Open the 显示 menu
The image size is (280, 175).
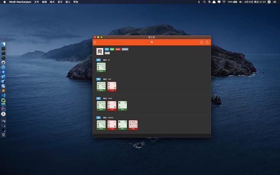tap(60, 2)
